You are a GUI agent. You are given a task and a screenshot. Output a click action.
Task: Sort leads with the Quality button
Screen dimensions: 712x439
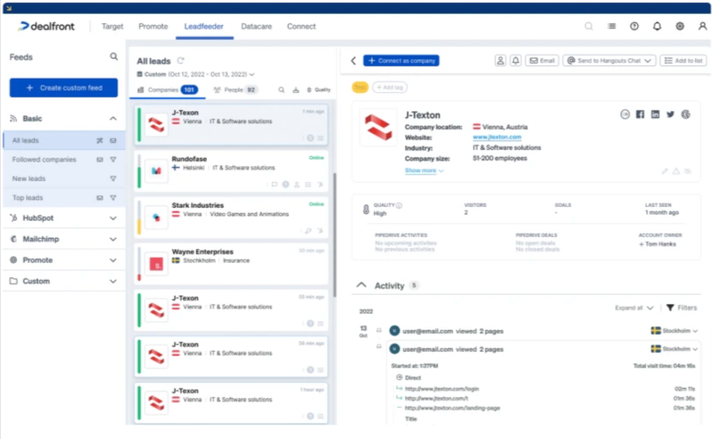click(319, 90)
